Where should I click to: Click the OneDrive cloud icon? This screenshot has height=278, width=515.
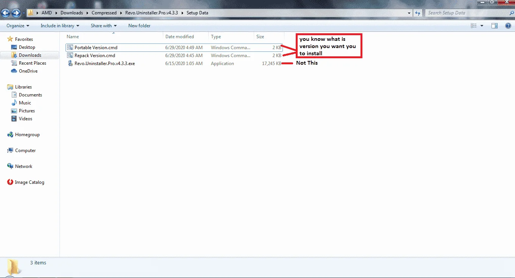(x=14, y=71)
